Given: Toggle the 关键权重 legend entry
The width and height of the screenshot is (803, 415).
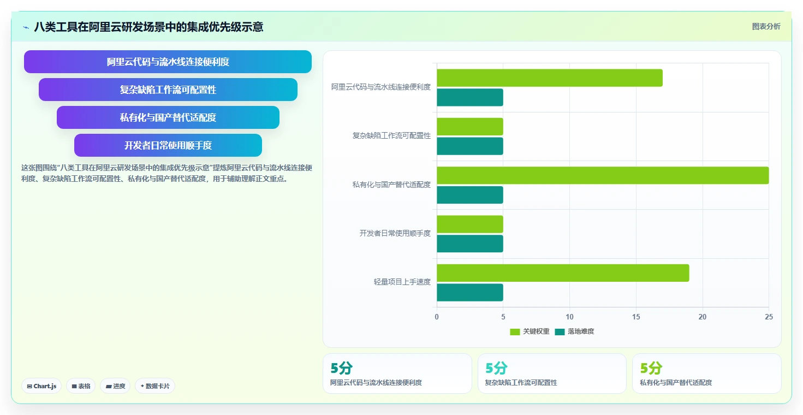Looking at the screenshot, I should coord(530,331).
